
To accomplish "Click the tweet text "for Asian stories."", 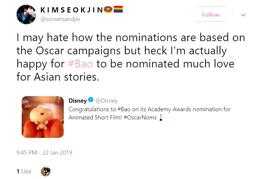I will [58, 77].
